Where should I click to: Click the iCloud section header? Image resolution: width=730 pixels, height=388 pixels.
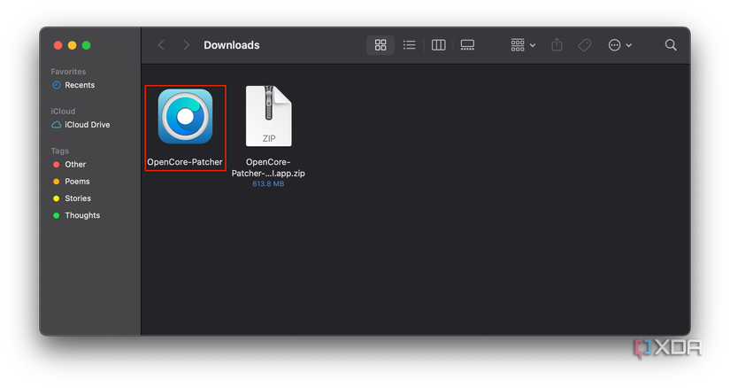point(63,111)
